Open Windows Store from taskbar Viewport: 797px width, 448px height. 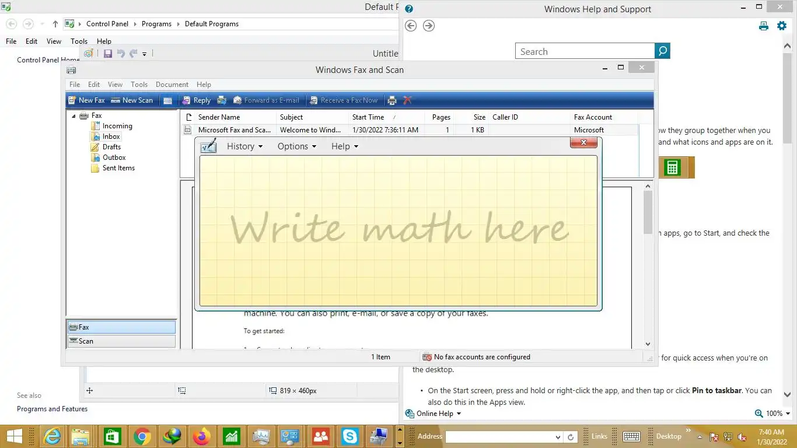click(x=112, y=436)
